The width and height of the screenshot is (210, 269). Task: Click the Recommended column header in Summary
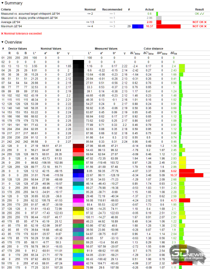tap(112, 9)
